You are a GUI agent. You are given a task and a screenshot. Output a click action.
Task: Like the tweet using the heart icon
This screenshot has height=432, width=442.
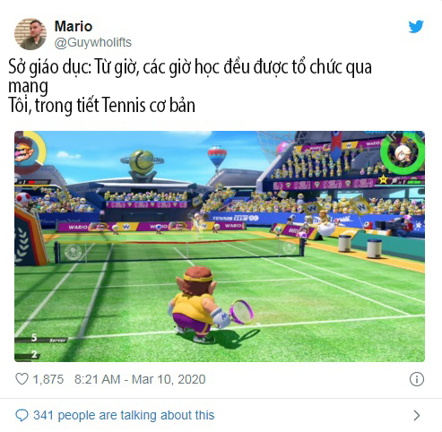[x=22, y=379]
